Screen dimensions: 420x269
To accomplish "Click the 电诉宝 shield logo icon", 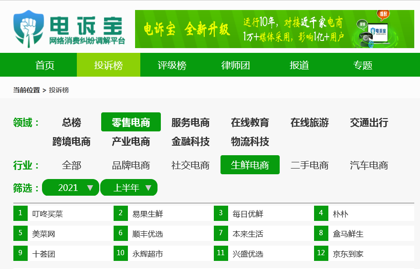I will 29,29.
